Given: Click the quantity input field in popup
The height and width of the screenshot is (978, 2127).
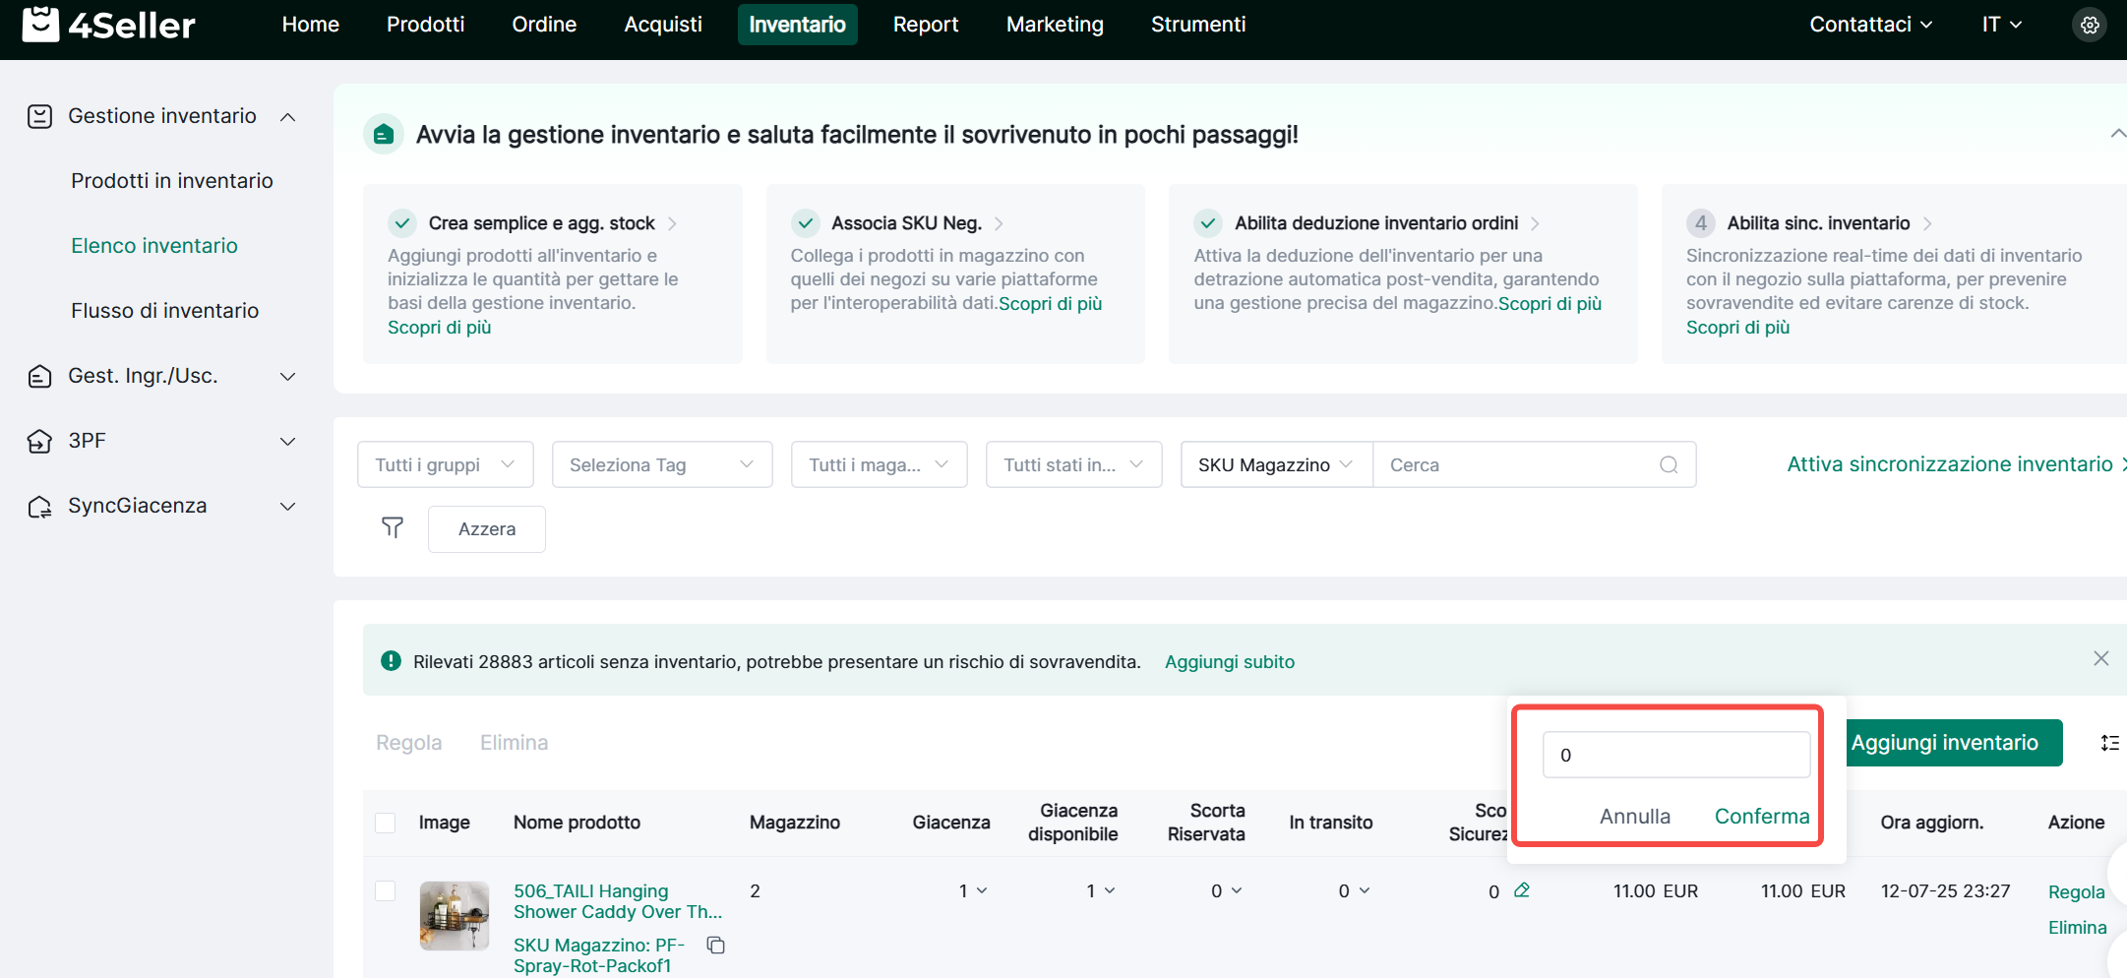Looking at the screenshot, I should (x=1675, y=755).
